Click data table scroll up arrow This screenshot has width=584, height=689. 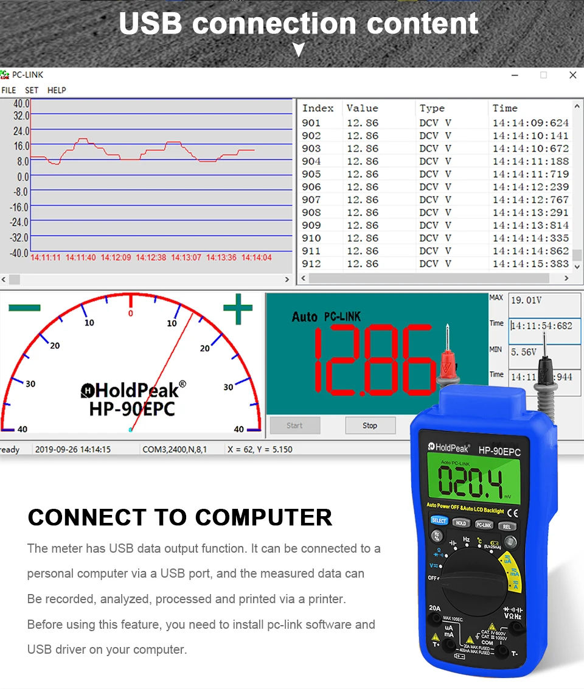pos(577,107)
